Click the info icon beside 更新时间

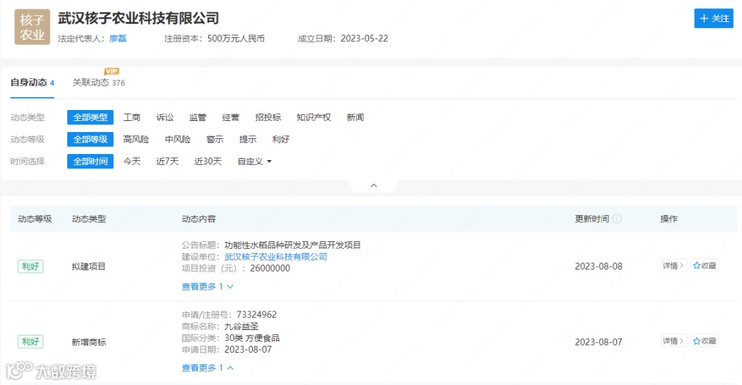click(616, 219)
